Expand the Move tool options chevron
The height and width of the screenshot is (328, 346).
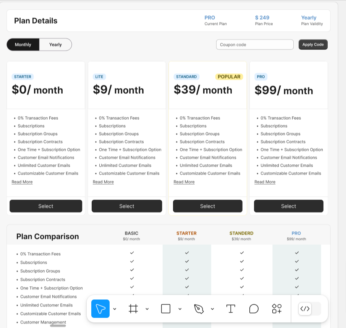tap(115, 309)
